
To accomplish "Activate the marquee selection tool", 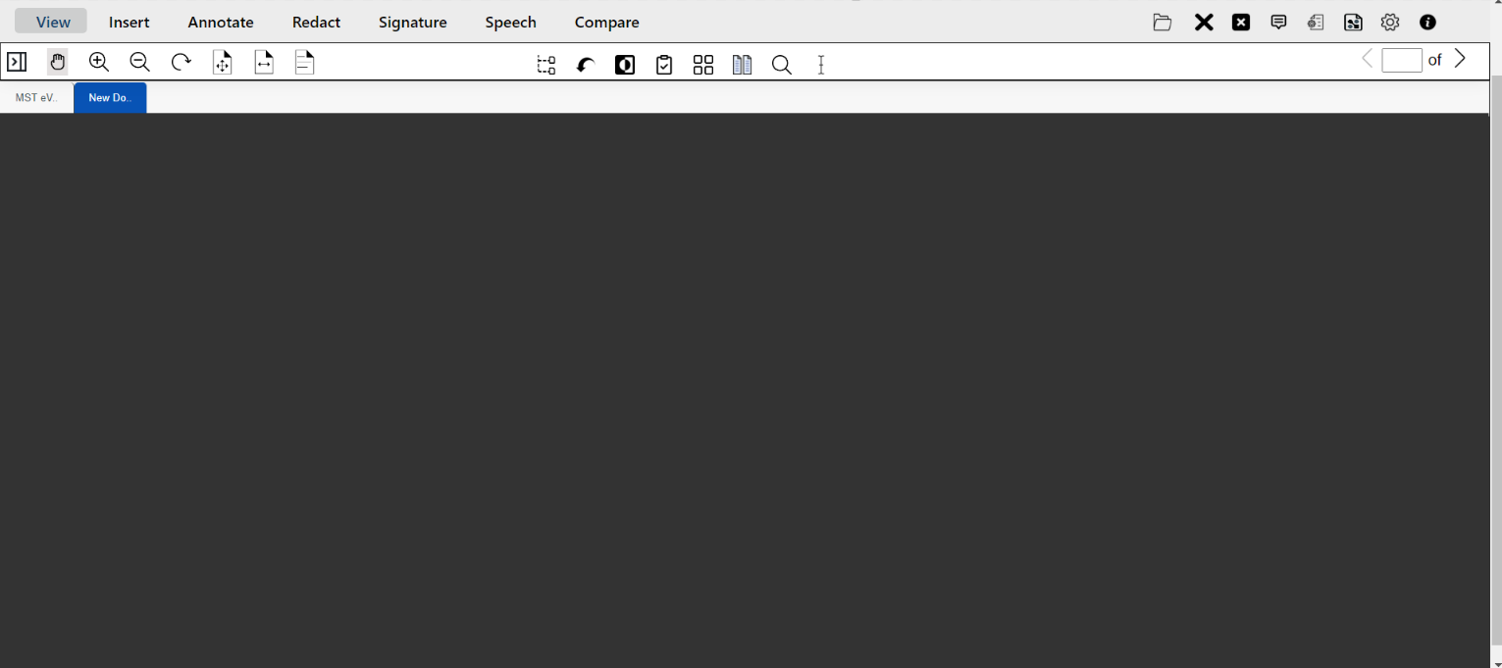I will (546, 65).
